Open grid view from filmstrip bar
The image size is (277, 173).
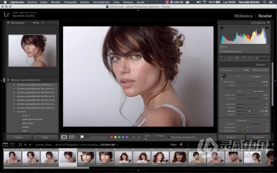point(20,145)
